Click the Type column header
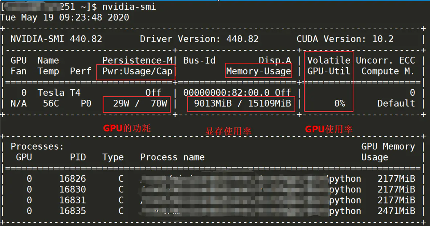430x226 pixels. [x=113, y=157]
